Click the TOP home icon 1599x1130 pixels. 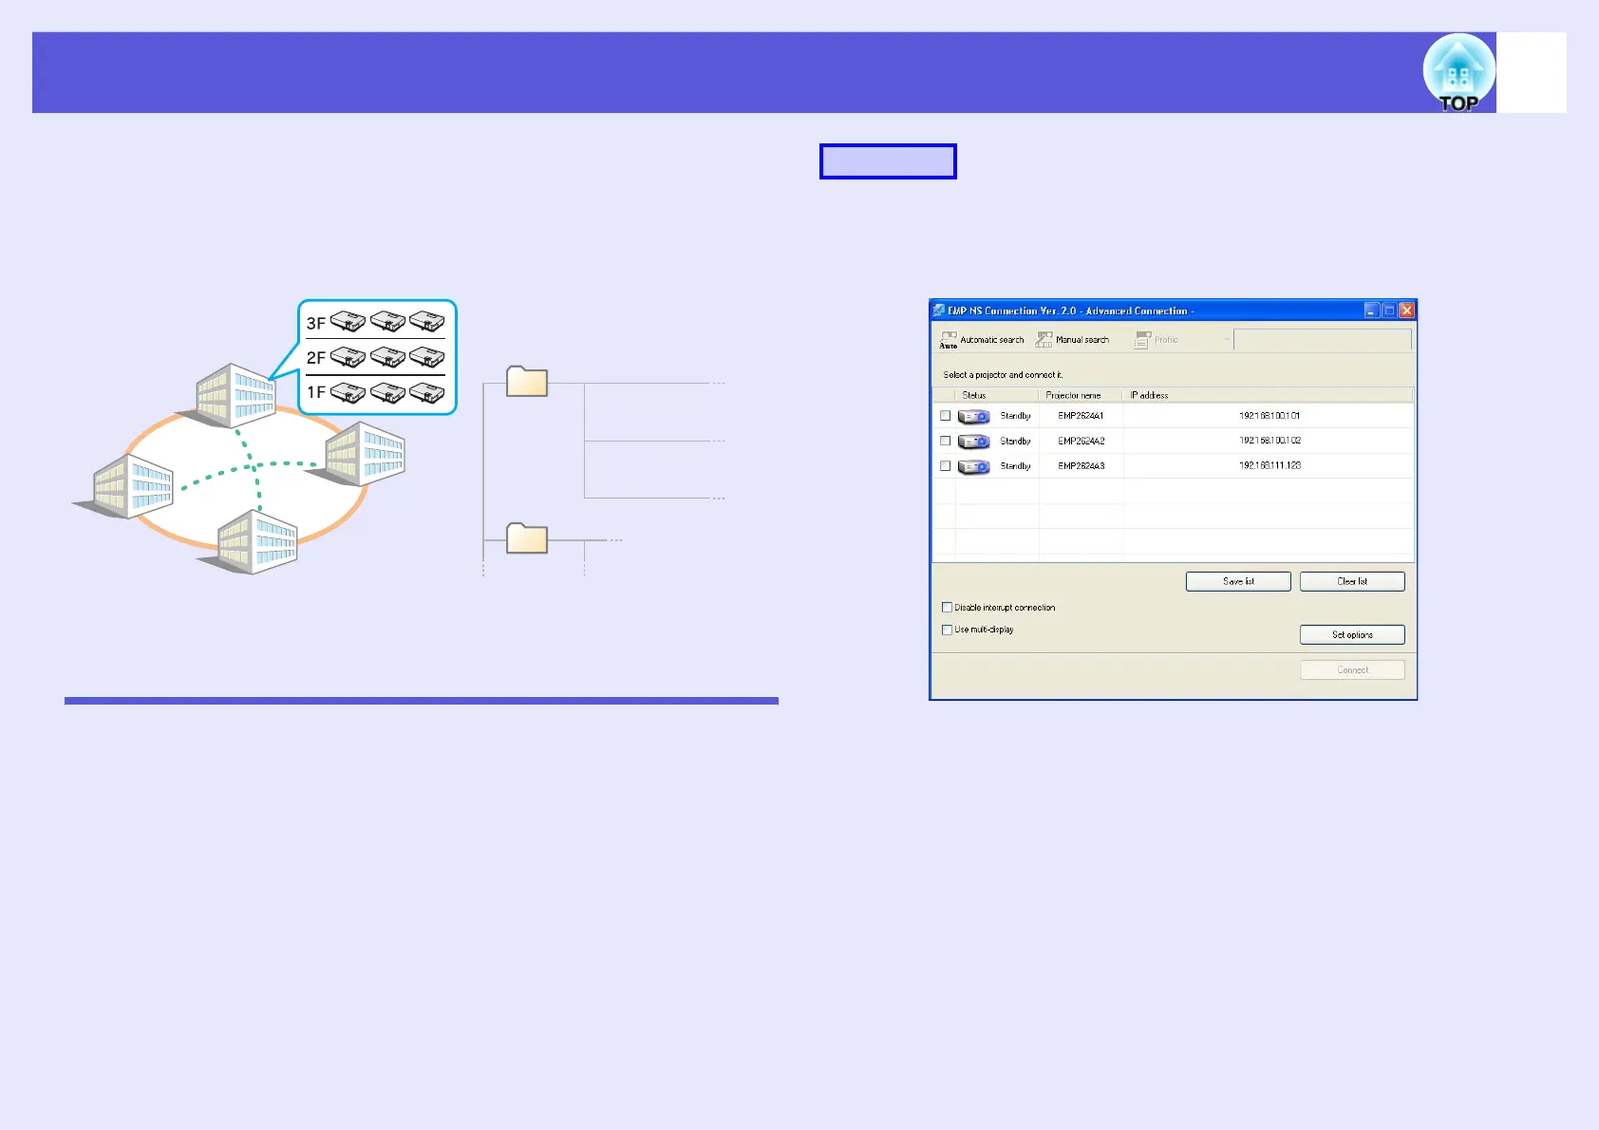click(1458, 73)
